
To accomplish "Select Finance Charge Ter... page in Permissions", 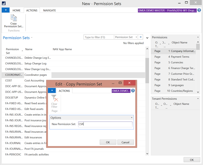I will (174, 68).
